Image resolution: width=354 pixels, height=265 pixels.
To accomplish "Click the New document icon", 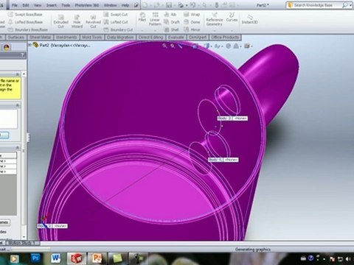I will pos(145,5).
